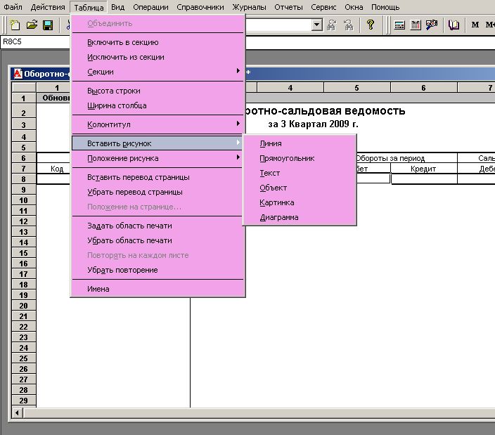The image size is (495, 435).
Task: Select Прямоугольник from the submenu
Action: (x=287, y=158)
